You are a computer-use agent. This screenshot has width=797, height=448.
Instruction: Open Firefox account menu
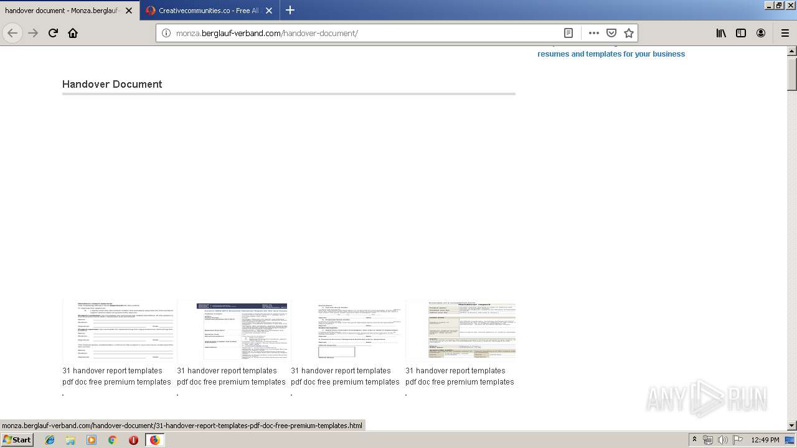coord(761,33)
